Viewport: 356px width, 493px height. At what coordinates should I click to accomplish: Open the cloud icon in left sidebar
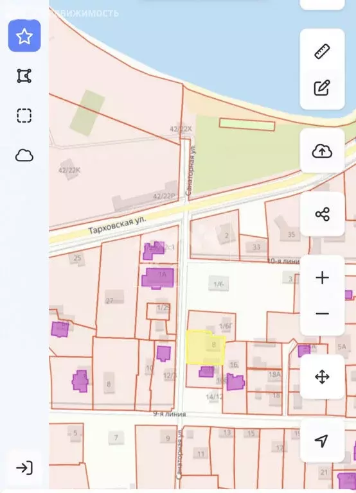(x=24, y=155)
